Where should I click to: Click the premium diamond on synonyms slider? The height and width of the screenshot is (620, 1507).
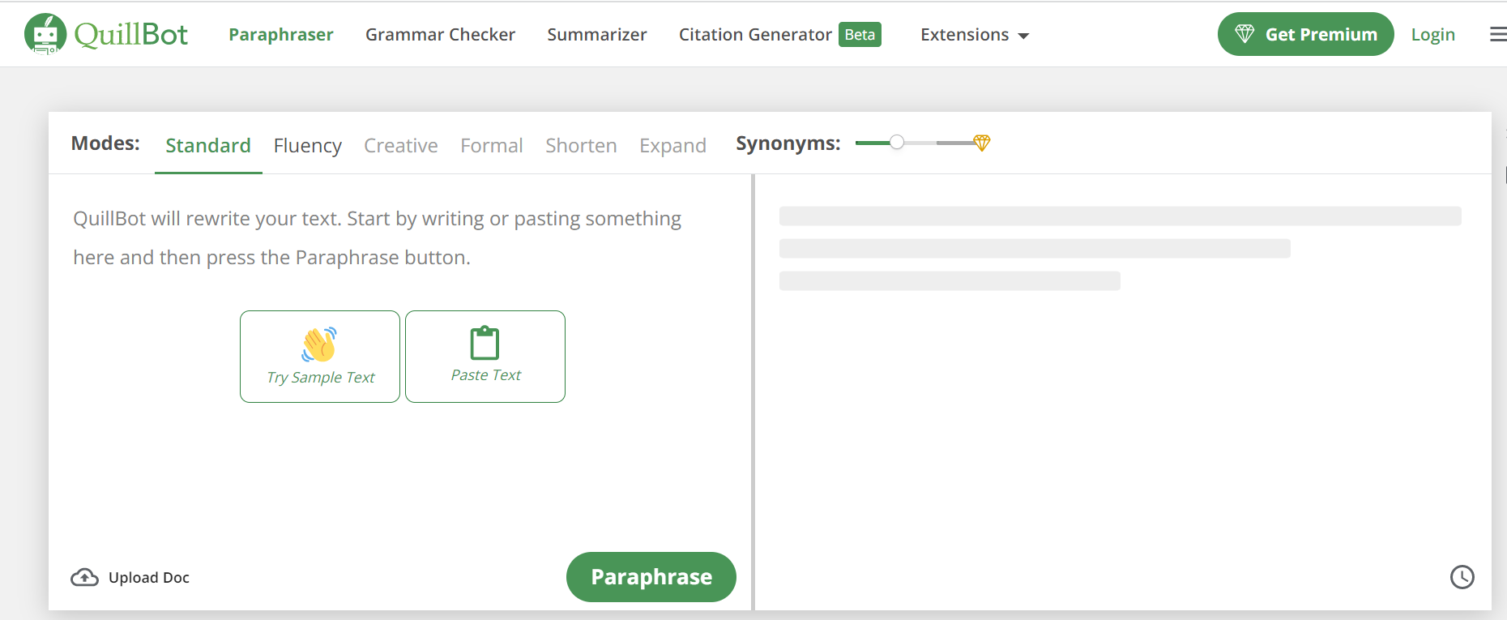pos(982,143)
